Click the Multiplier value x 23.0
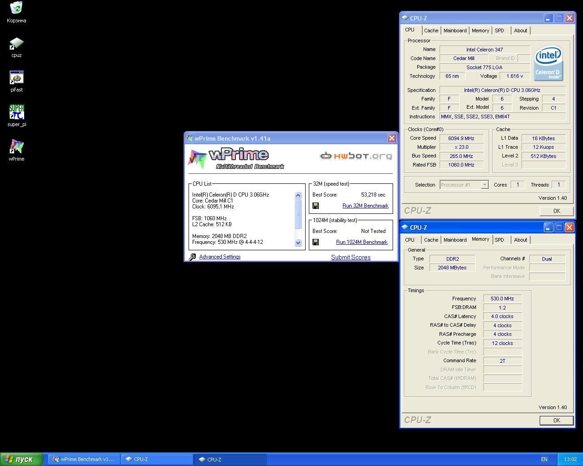Viewport: 583px width, 466px height. point(461,147)
